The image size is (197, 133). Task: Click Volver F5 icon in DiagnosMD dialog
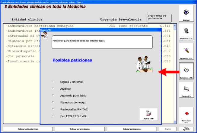click(x=148, y=114)
